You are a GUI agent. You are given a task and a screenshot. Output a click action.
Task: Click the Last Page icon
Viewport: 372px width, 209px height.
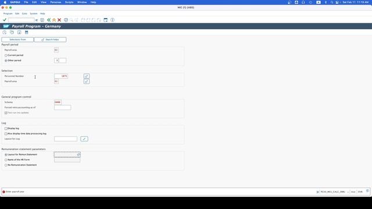[99, 20]
